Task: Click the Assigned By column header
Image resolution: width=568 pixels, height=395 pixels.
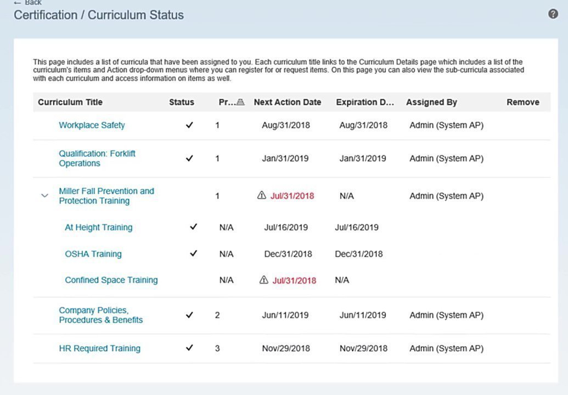Action: click(x=431, y=102)
